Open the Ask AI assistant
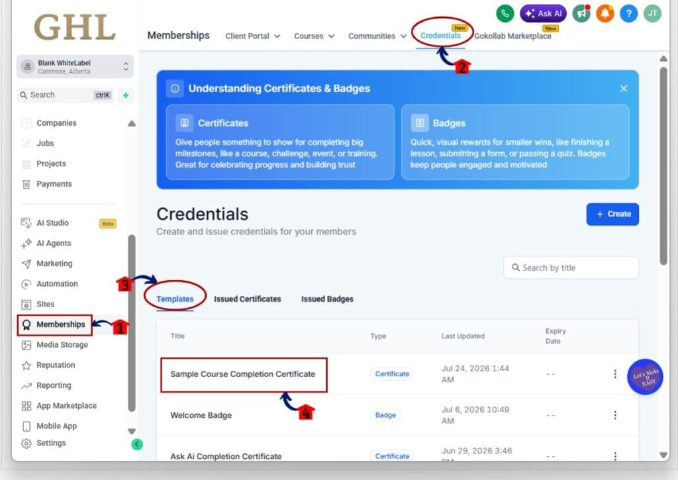The image size is (678, 480). click(543, 13)
